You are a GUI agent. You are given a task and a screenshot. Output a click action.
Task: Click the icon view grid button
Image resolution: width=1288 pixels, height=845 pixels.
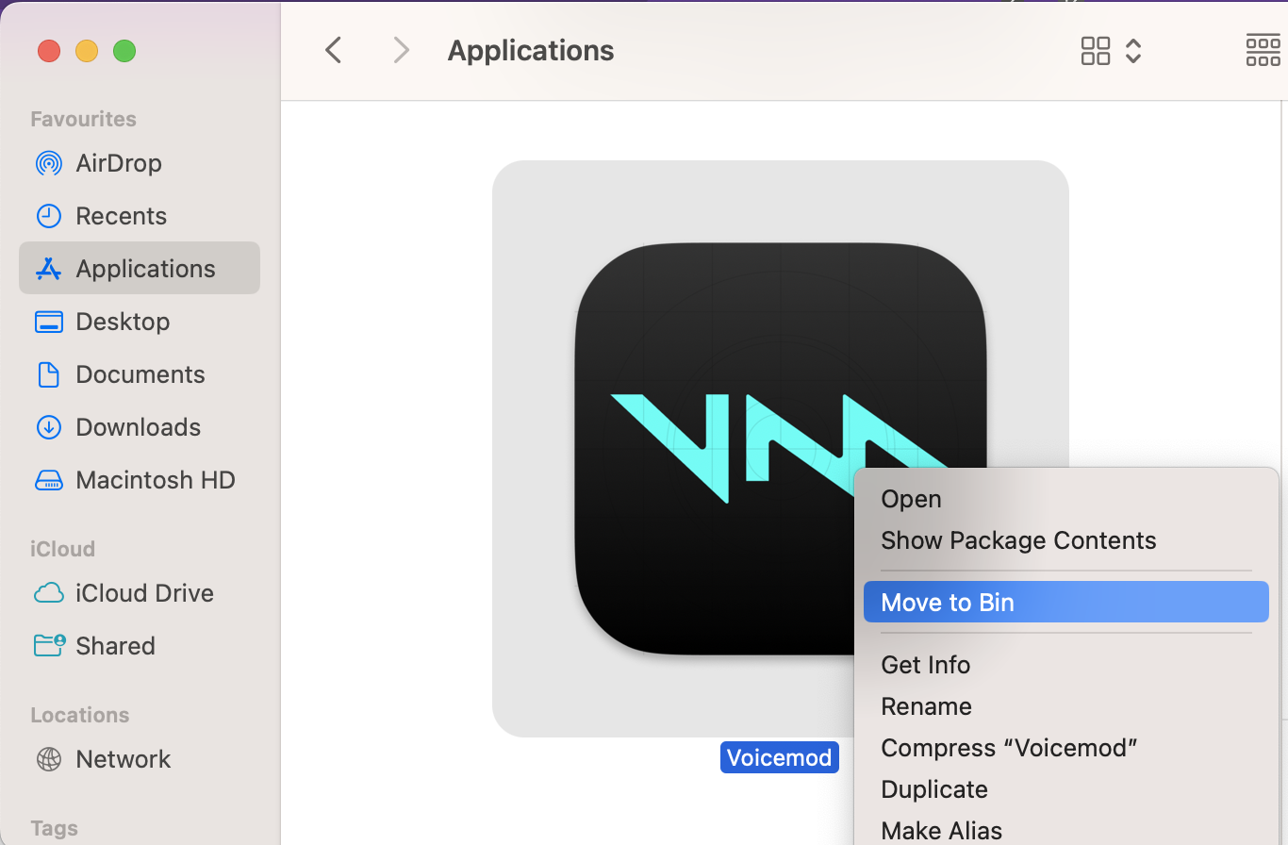pos(1096,51)
